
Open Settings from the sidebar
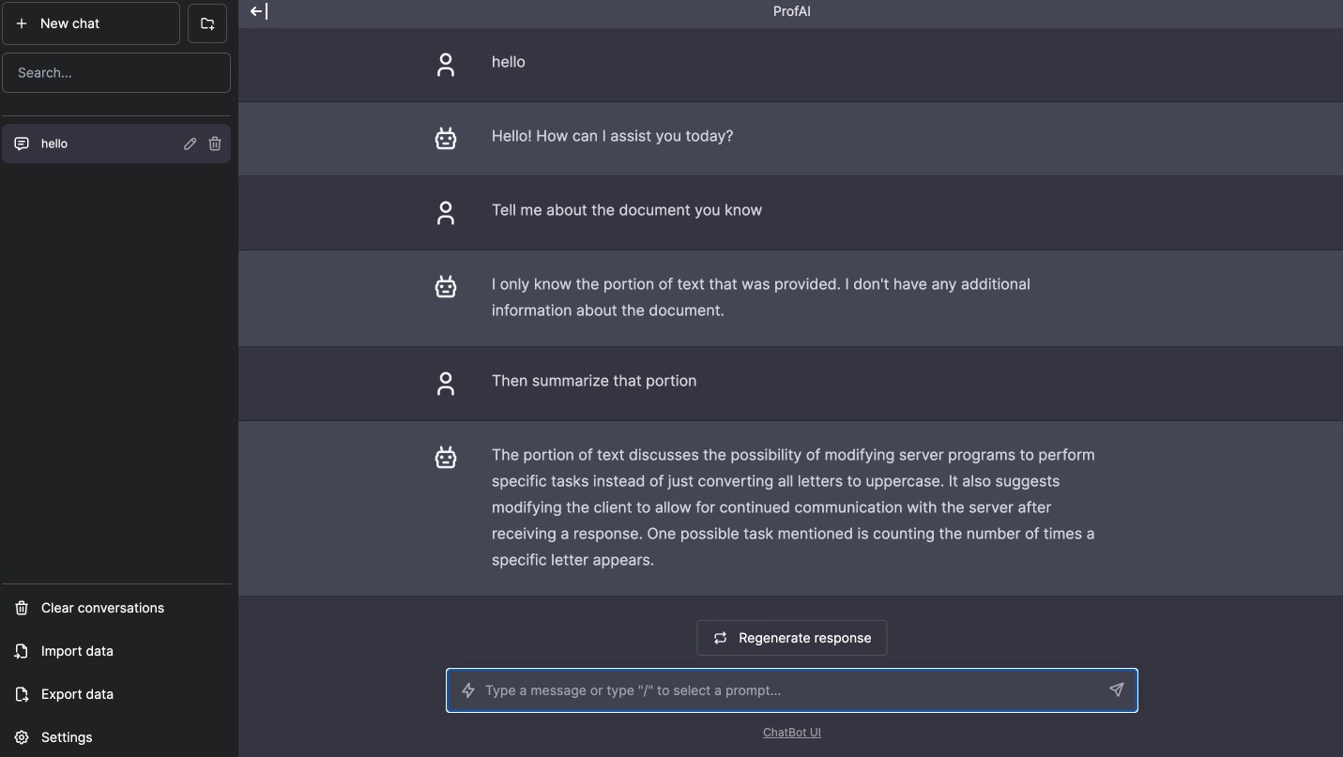pos(67,737)
